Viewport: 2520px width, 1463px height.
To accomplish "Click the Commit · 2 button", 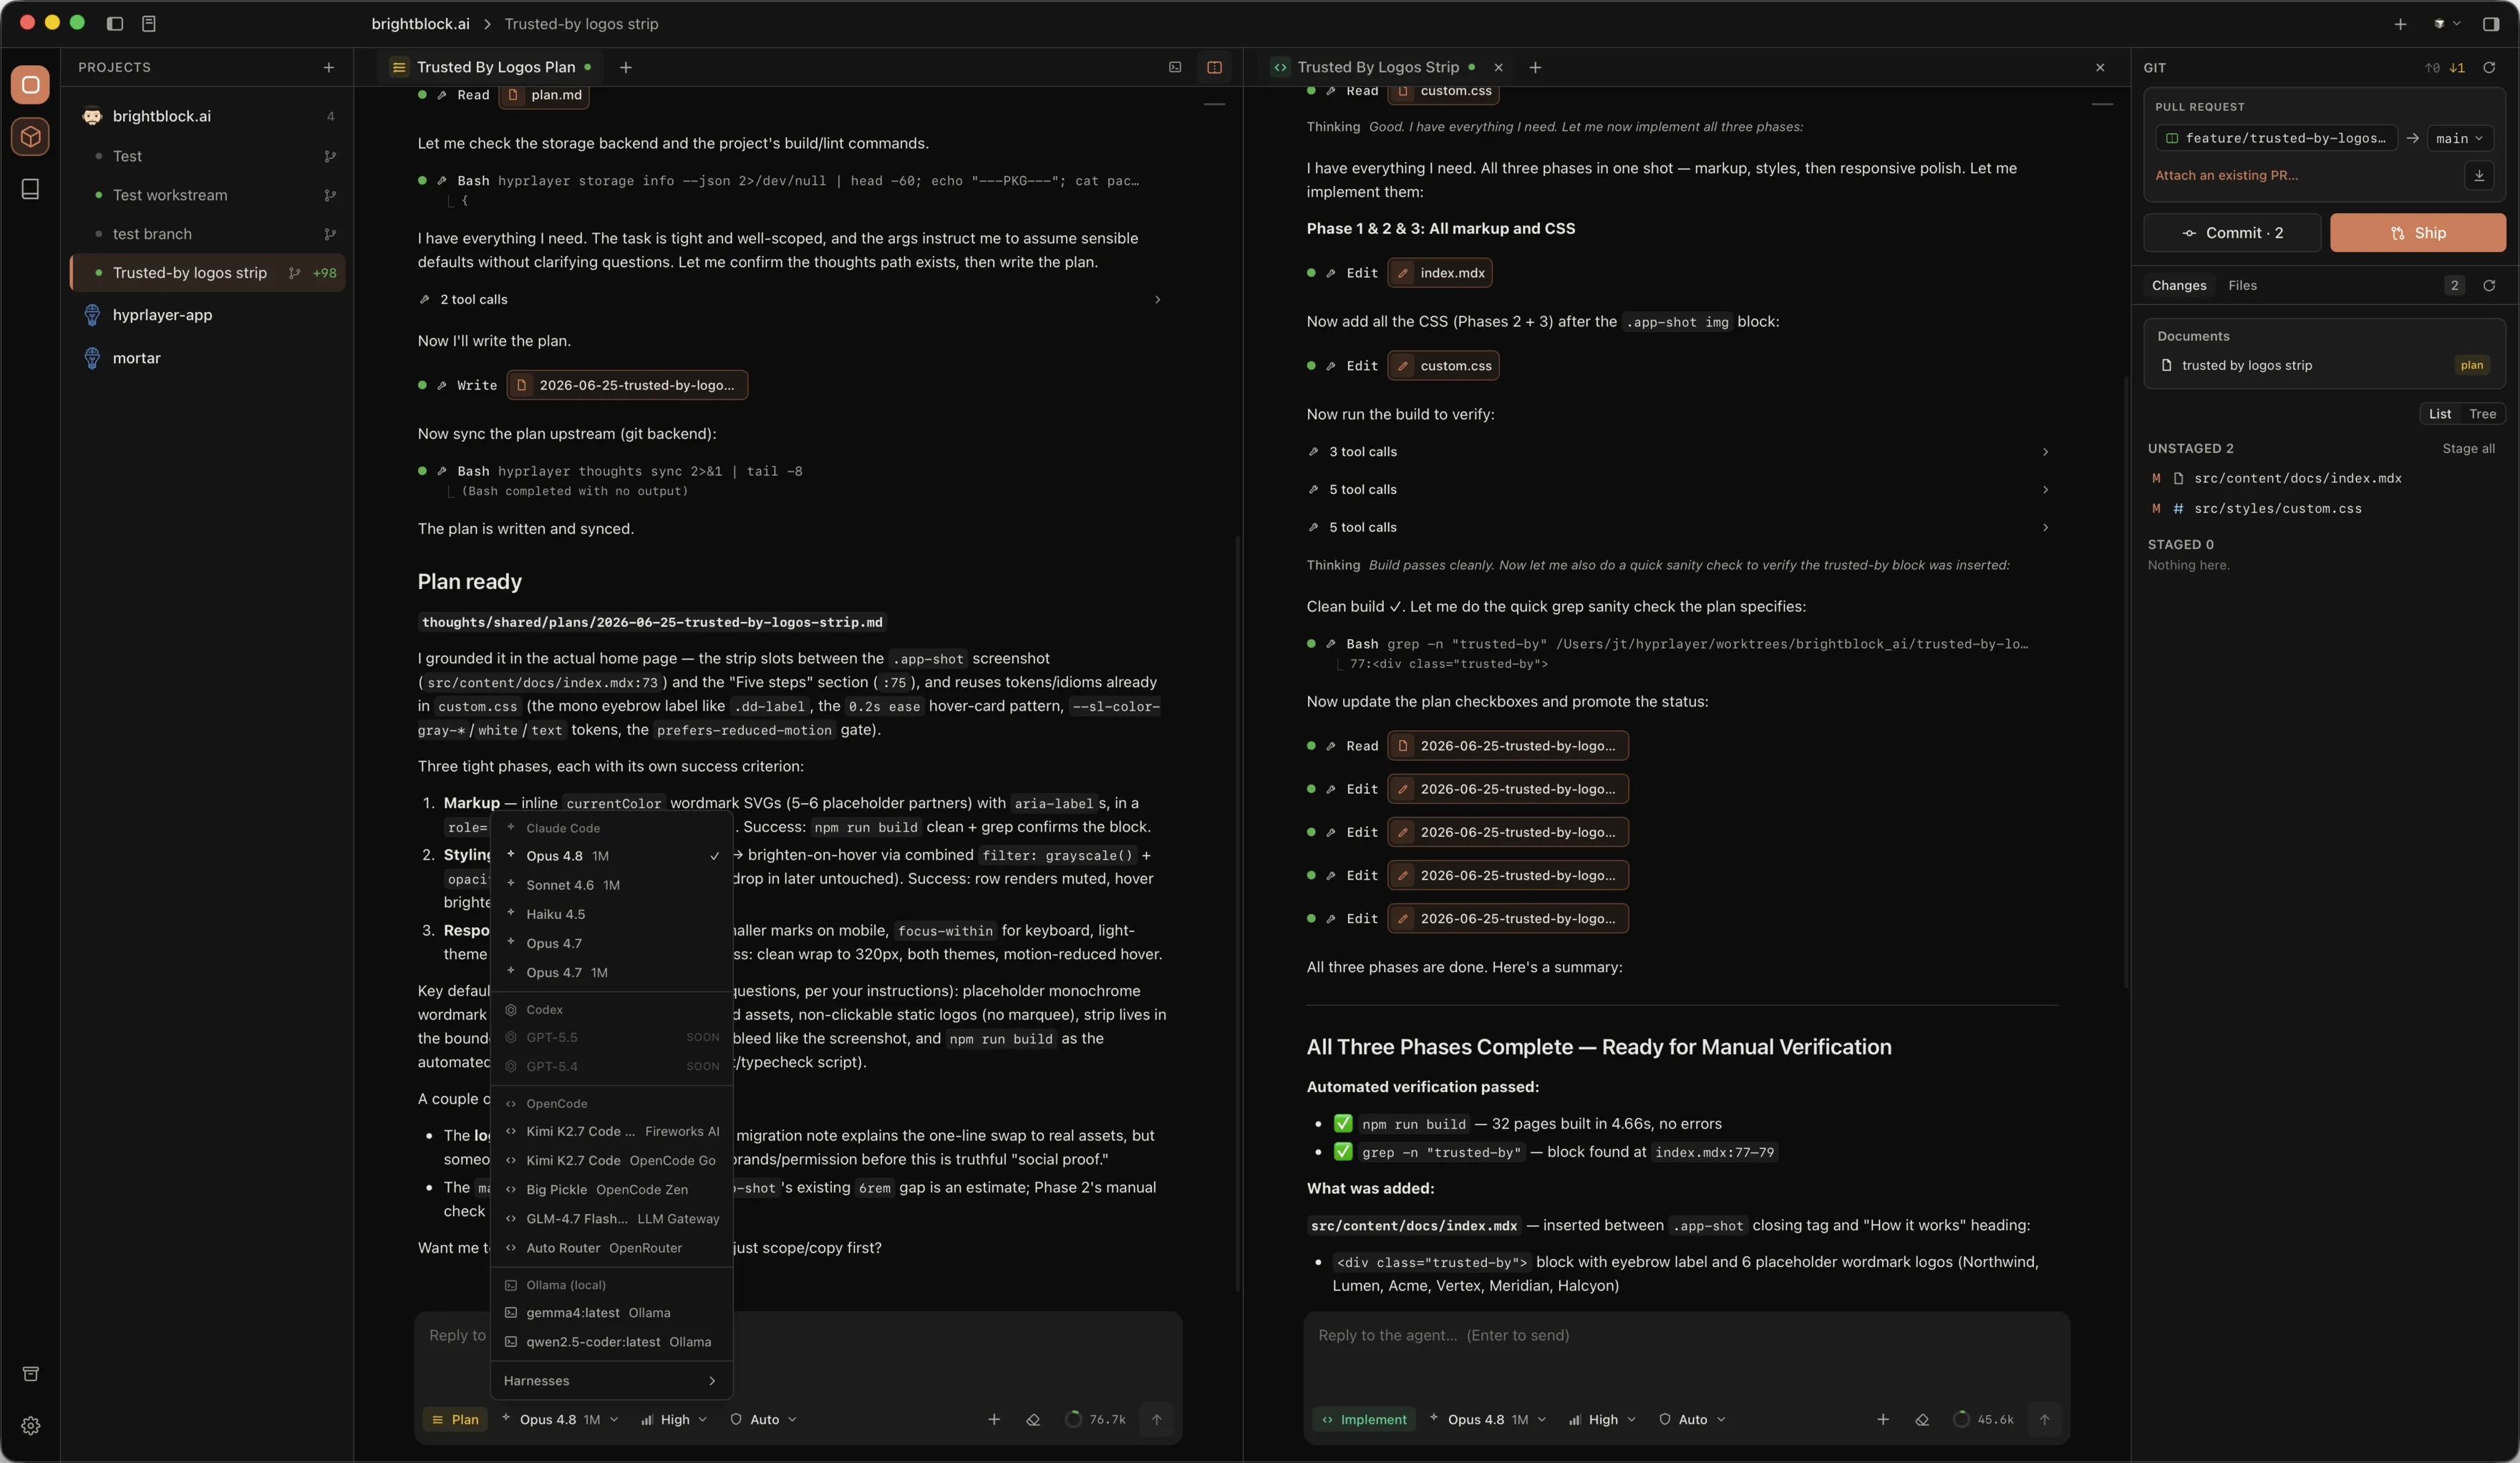I will [x=2232, y=232].
